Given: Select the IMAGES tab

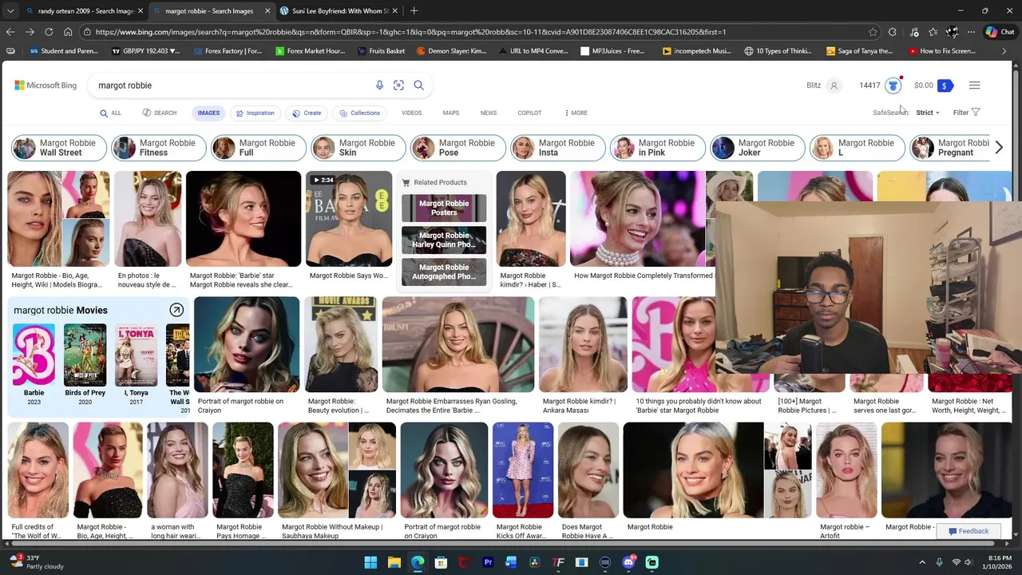Looking at the screenshot, I should pos(208,113).
